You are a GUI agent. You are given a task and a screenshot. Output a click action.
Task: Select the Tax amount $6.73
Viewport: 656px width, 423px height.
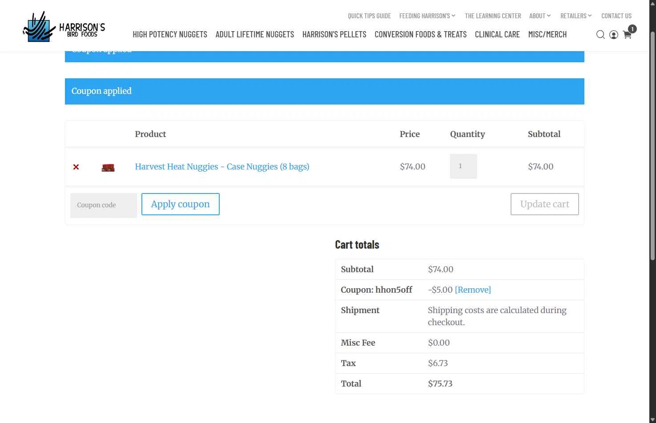click(438, 363)
